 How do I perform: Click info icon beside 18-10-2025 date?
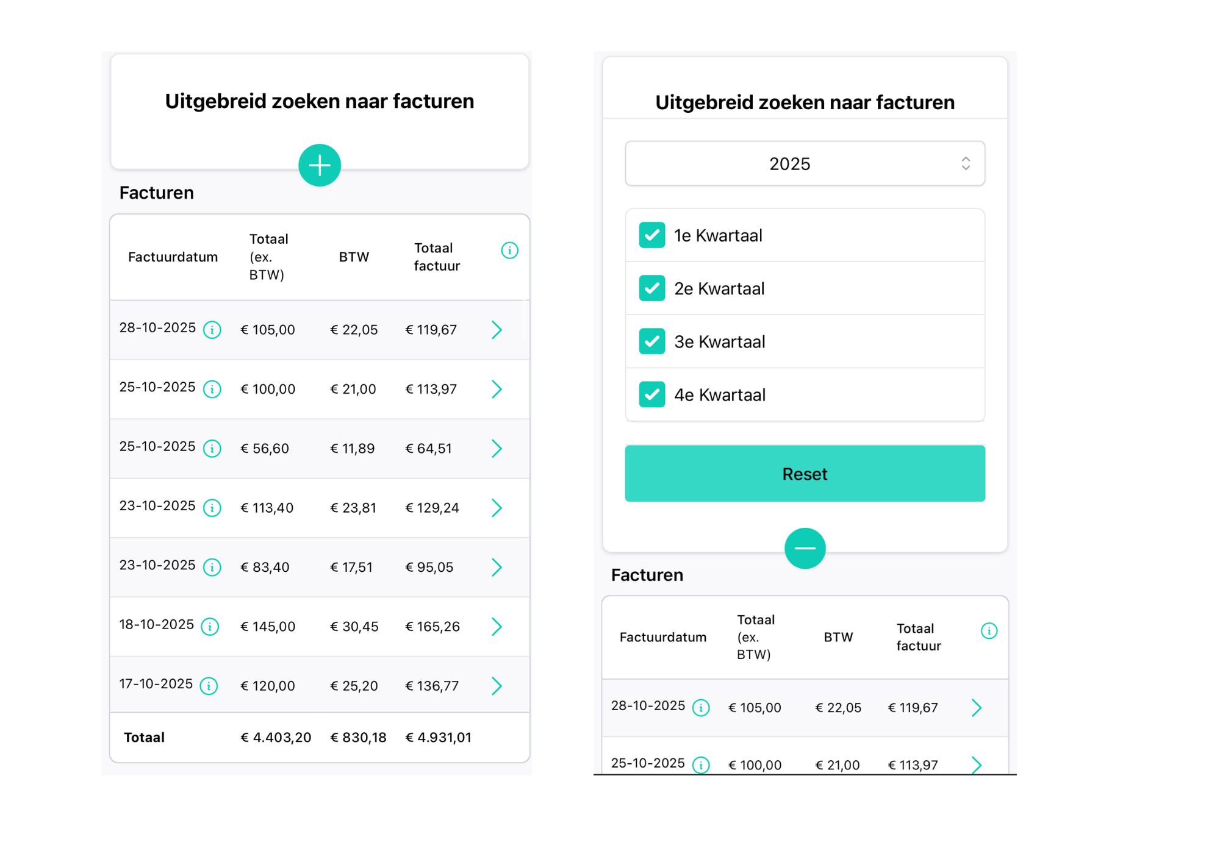coord(210,627)
